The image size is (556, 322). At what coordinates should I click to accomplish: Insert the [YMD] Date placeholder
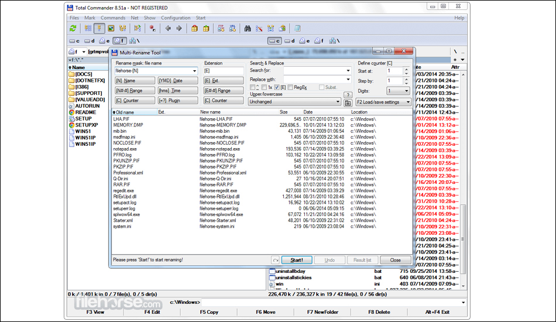click(178, 81)
